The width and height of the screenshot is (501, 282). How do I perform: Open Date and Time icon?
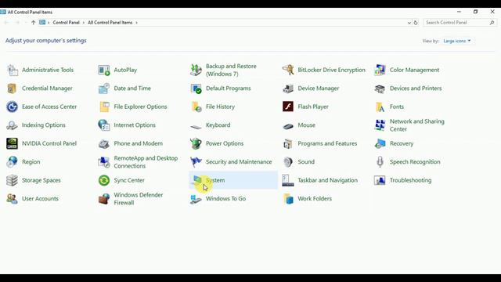tap(104, 89)
